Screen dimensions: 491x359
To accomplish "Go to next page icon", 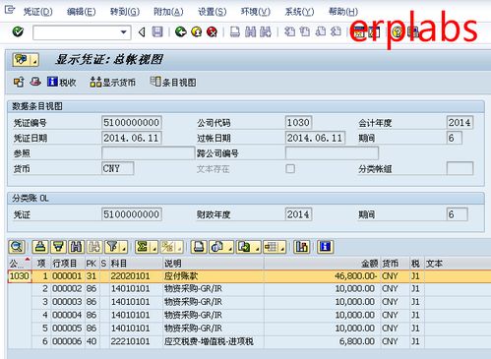I will pyautogui.click(x=321, y=31).
